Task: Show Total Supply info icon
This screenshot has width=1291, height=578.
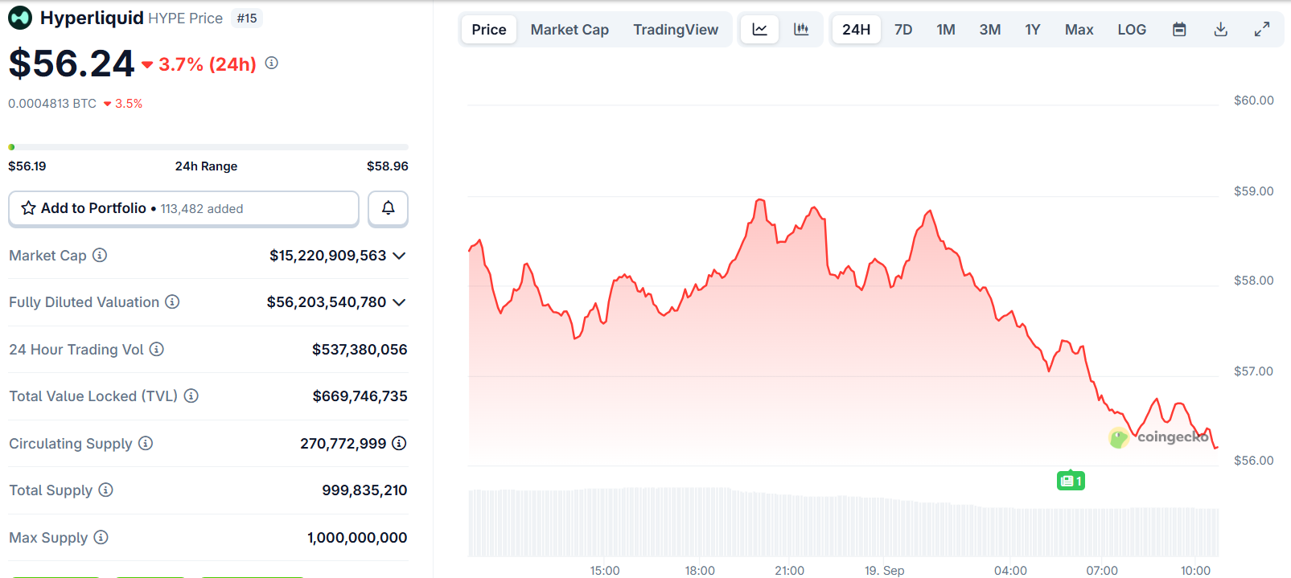Action: coord(105,490)
